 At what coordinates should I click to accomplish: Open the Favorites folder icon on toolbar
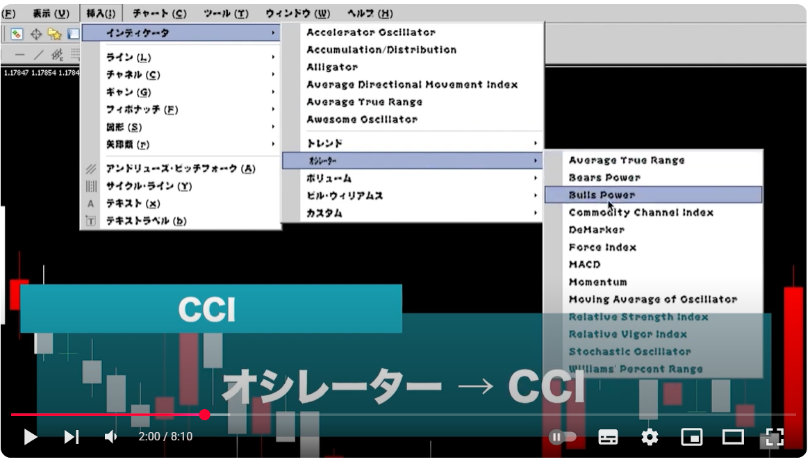pos(55,33)
